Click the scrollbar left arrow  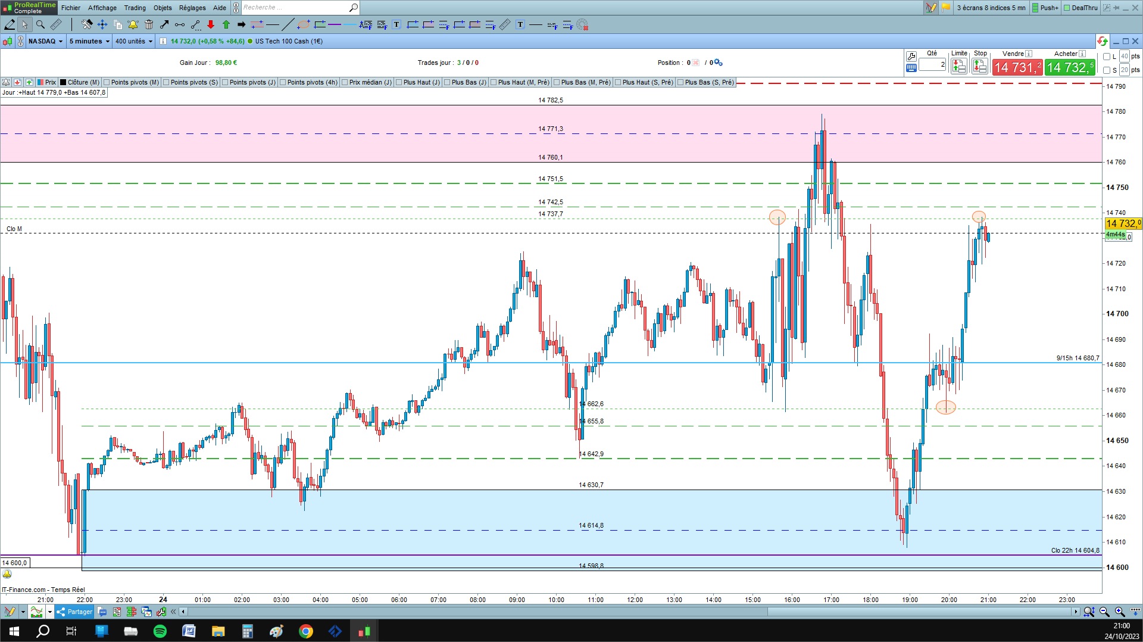click(183, 612)
